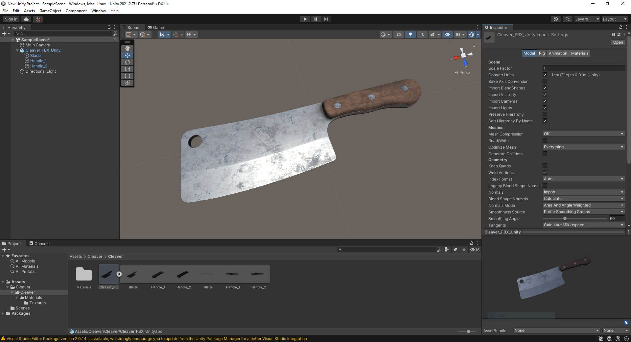Image resolution: width=631 pixels, height=342 pixels.
Task: Open Undo History icon in top toolbar
Action: point(556,19)
